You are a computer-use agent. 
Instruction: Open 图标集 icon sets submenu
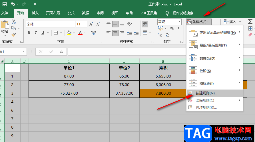tap(215, 83)
